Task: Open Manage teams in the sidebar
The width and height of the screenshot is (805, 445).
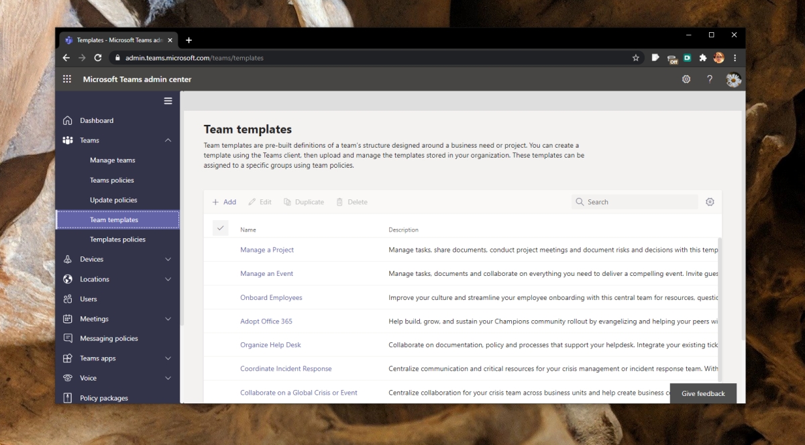Action: pos(113,160)
